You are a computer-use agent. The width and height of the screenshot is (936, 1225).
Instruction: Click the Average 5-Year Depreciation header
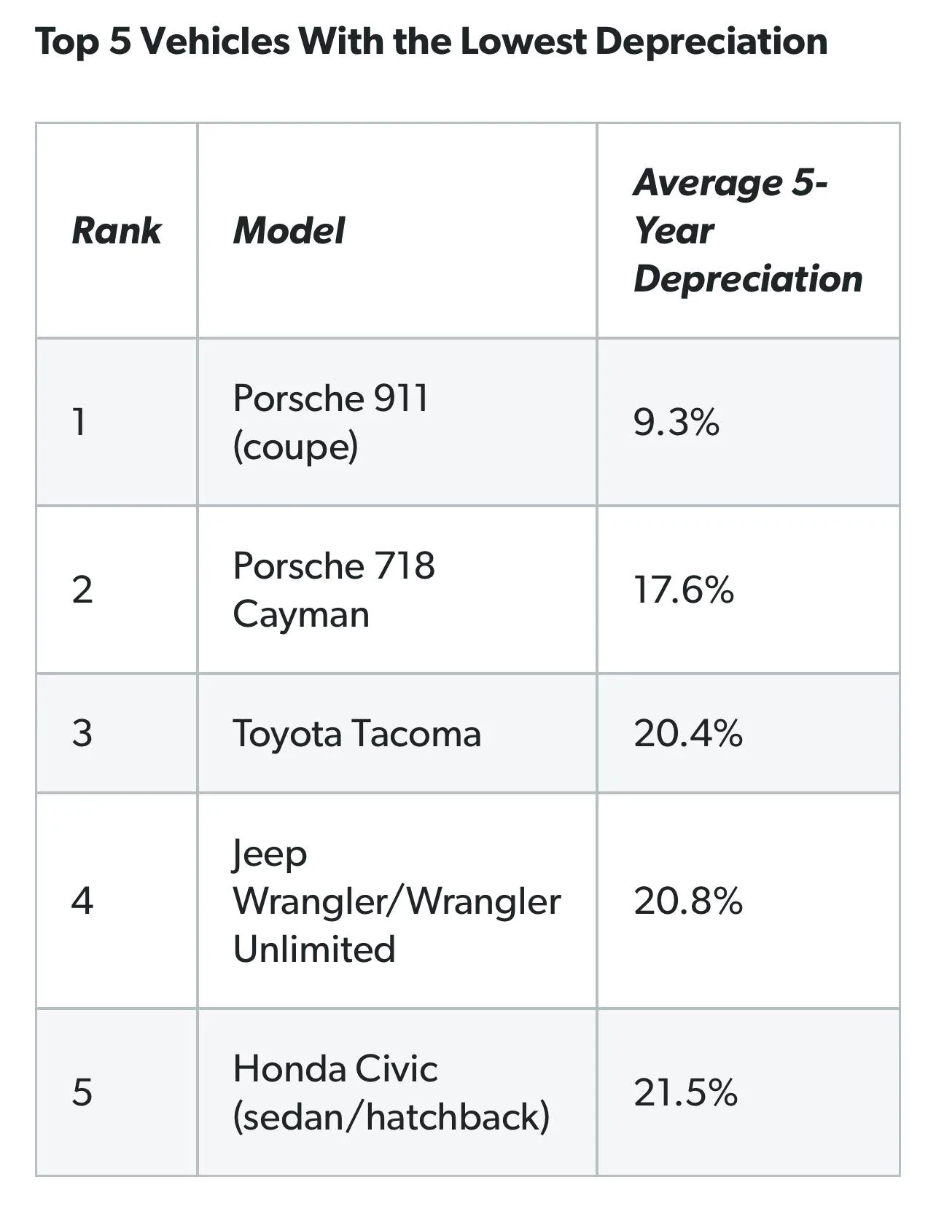(x=748, y=230)
